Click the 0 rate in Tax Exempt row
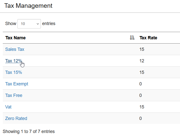The width and height of the screenshot is (180, 139). pos(141,84)
